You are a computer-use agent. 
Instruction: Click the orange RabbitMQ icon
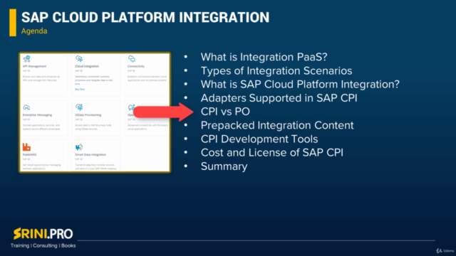tap(26, 147)
